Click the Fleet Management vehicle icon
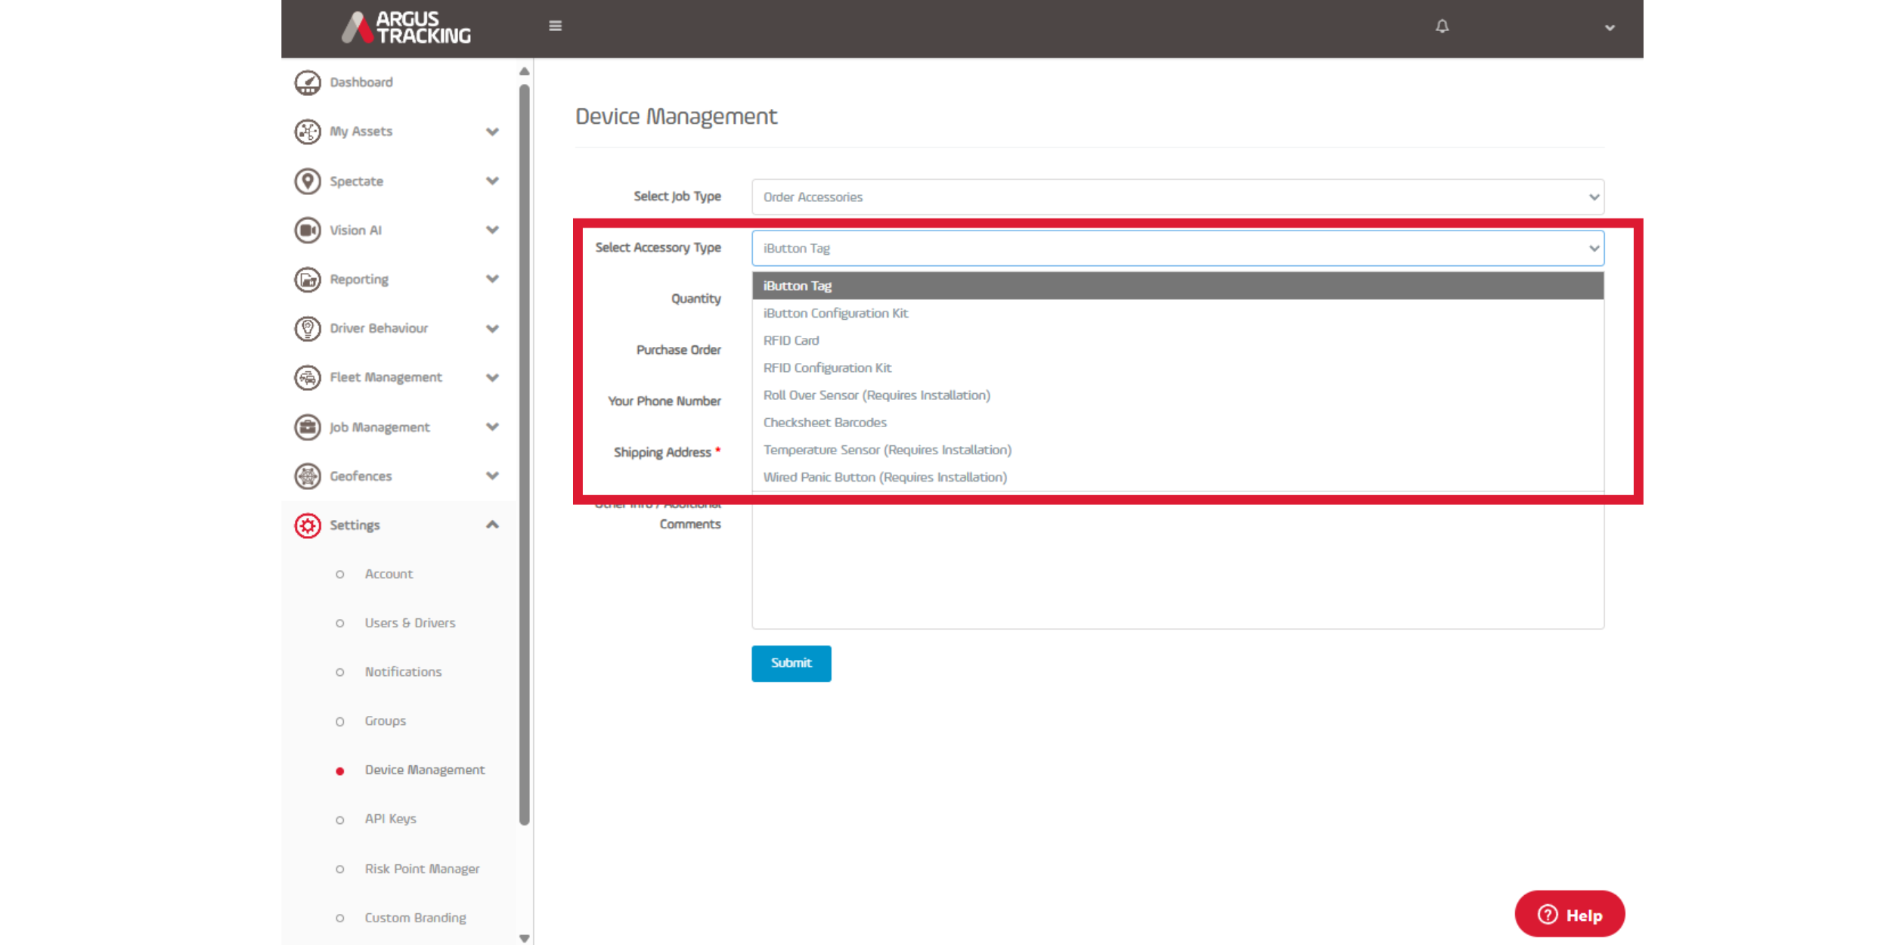Screen dimensions: 1890x945 pos(308,377)
